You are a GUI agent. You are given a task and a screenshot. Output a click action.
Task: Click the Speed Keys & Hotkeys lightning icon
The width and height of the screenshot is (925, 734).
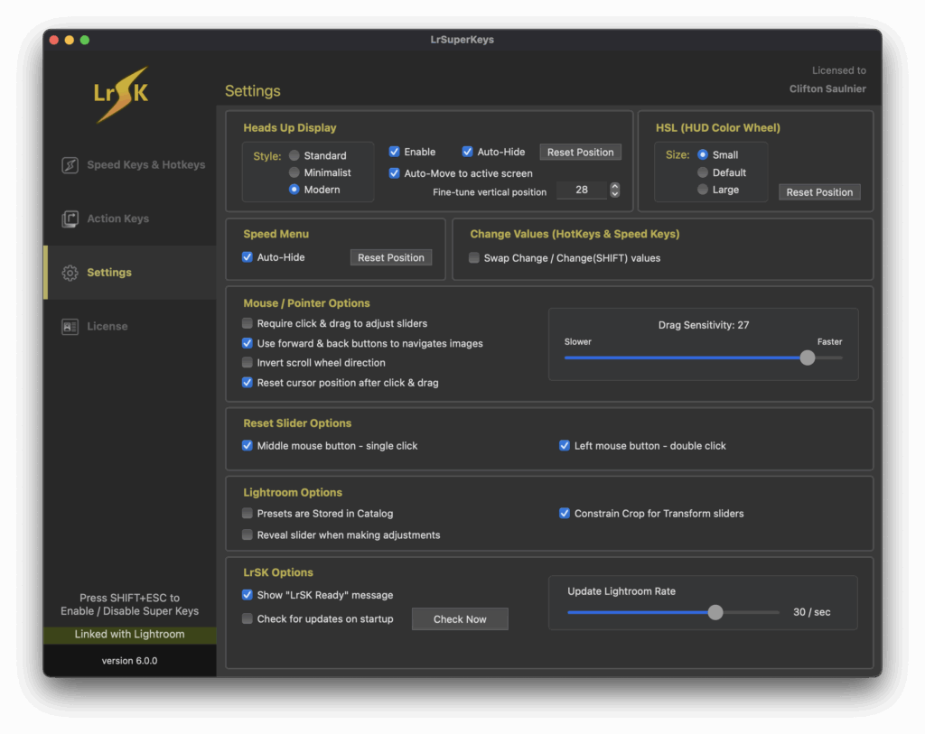[x=70, y=165]
